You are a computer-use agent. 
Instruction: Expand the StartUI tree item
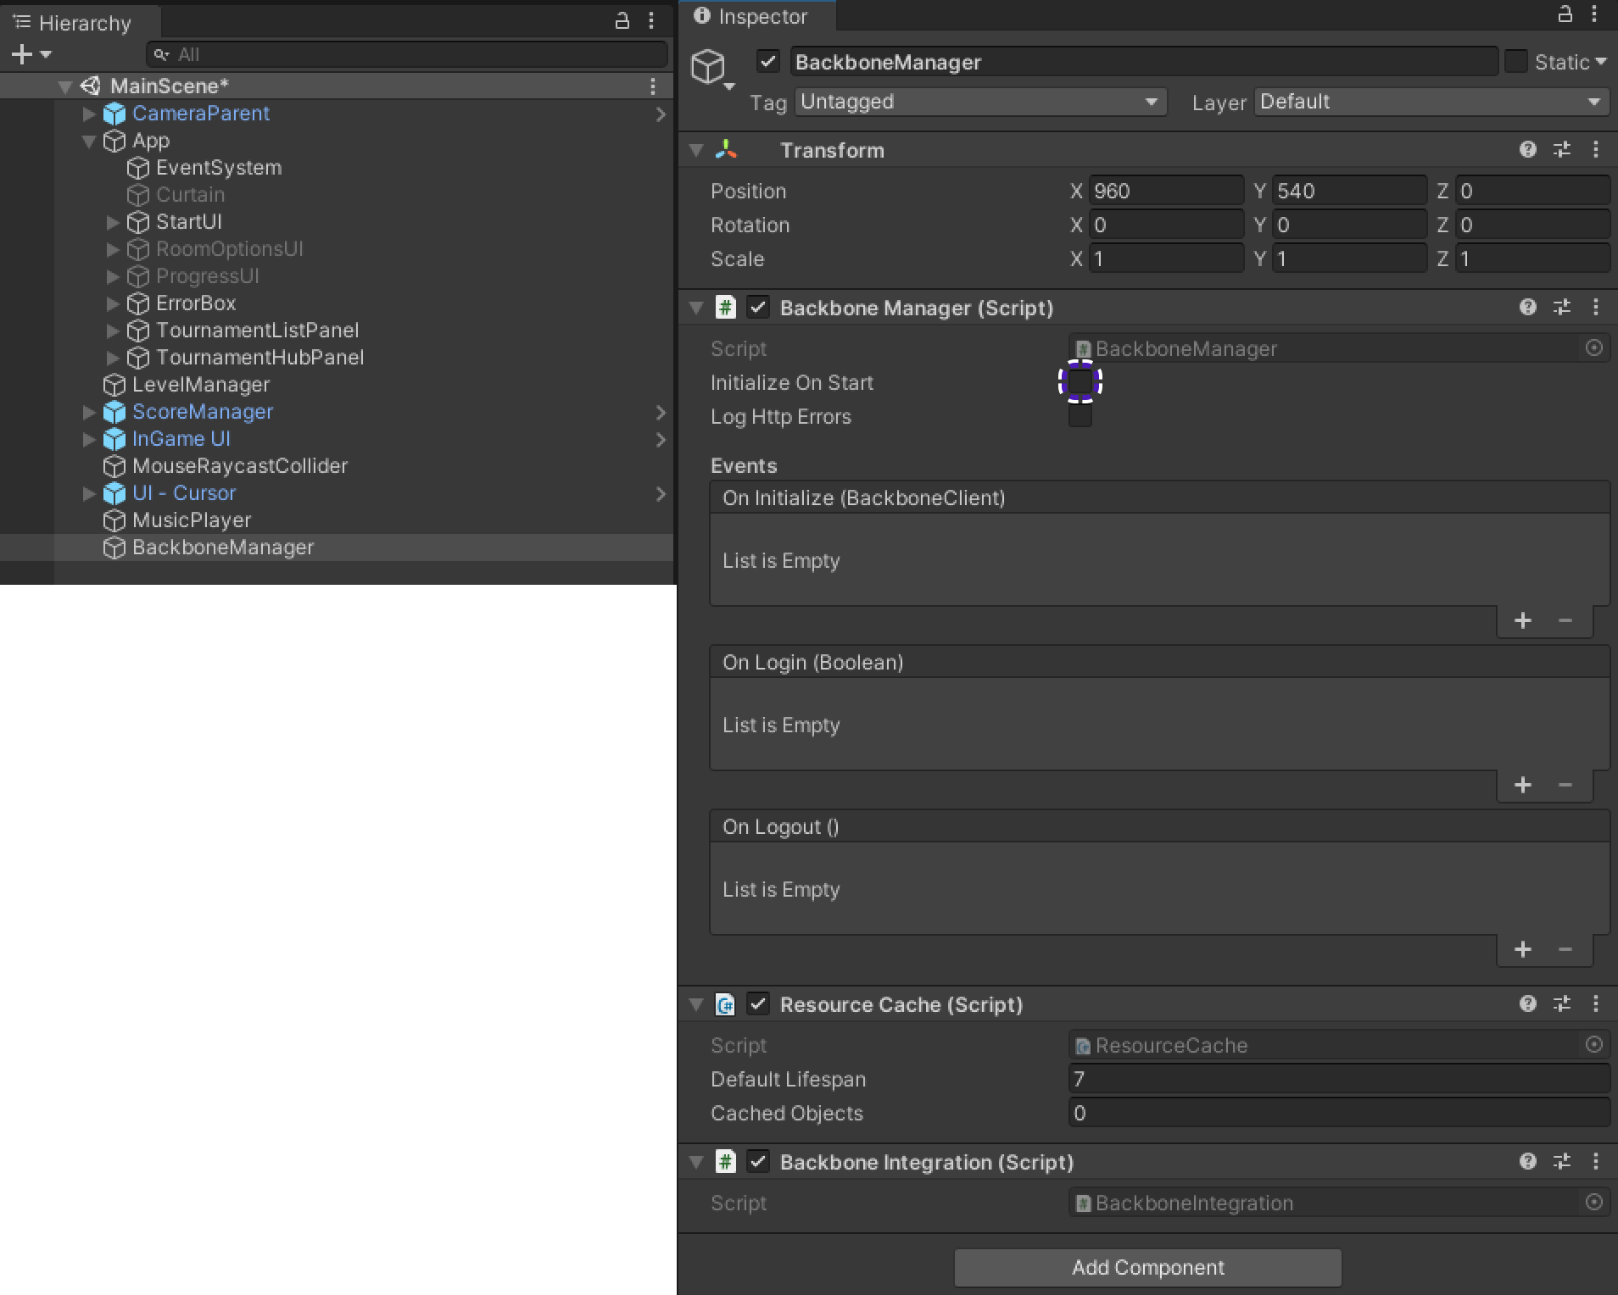pyautogui.click(x=112, y=222)
